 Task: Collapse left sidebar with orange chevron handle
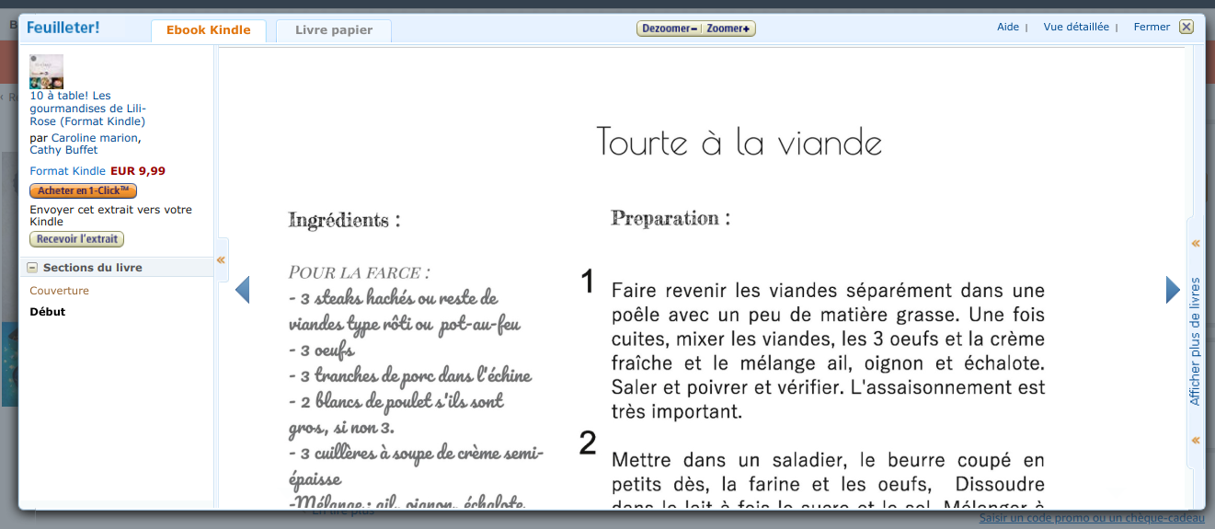click(221, 260)
